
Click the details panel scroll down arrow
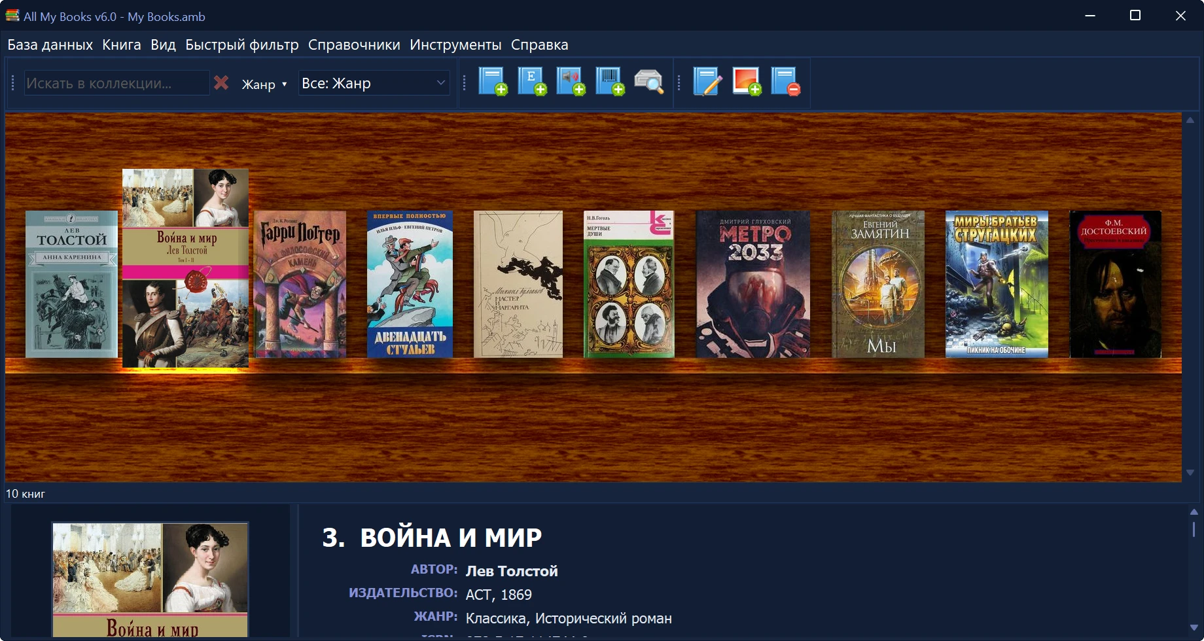[1194, 628]
